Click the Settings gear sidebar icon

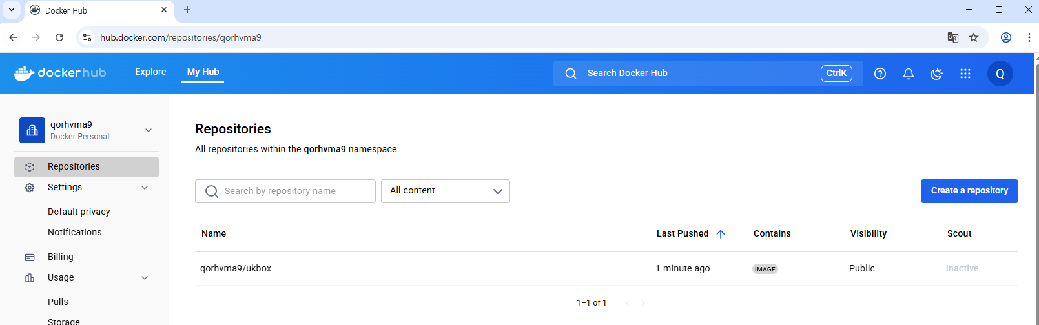(x=30, y=188)
